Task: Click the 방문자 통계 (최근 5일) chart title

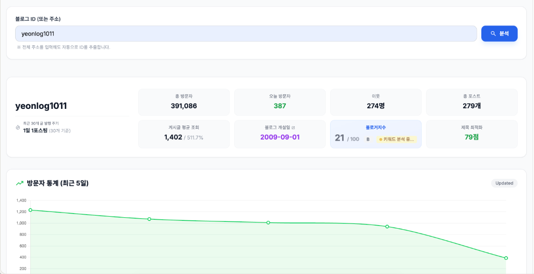Action: click(57, 183)
